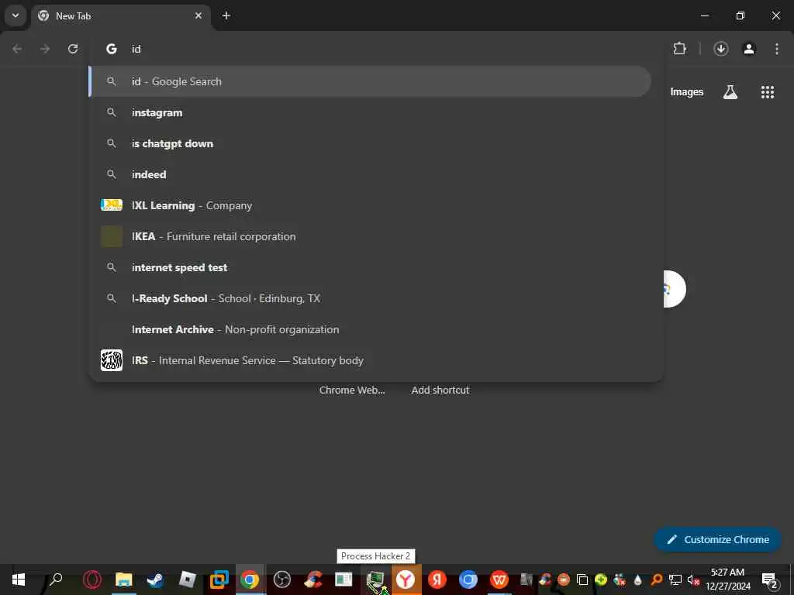Go back using the back arrow
Image resolution: width=794 pixels, height=595 pixels.
[x=17, y=49]
